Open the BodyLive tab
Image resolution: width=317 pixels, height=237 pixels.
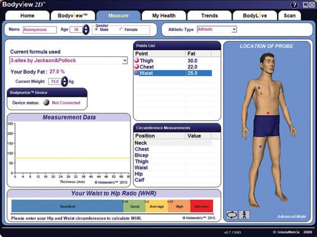tap(255, 16)
